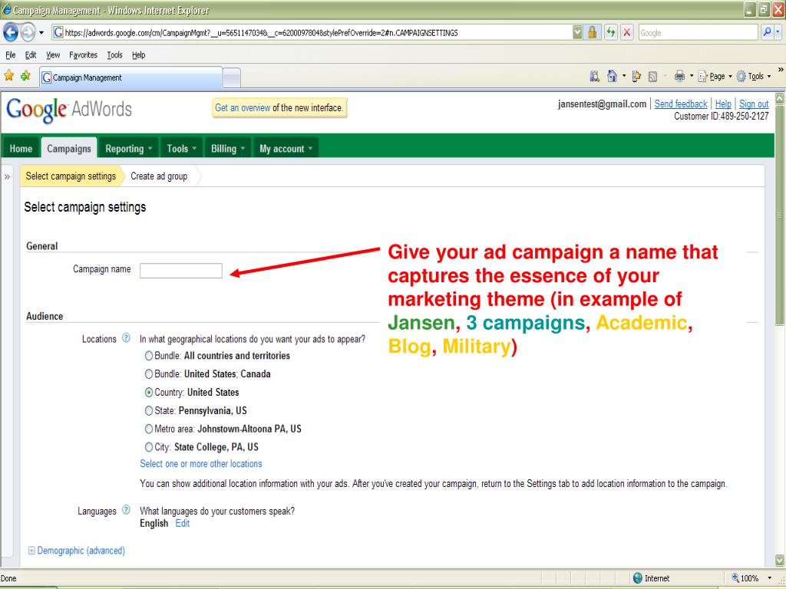The width and height of the screenshot is (786, 589).
Task: Select the Campaign Management browser tab
Action: (x=130, y=77)
